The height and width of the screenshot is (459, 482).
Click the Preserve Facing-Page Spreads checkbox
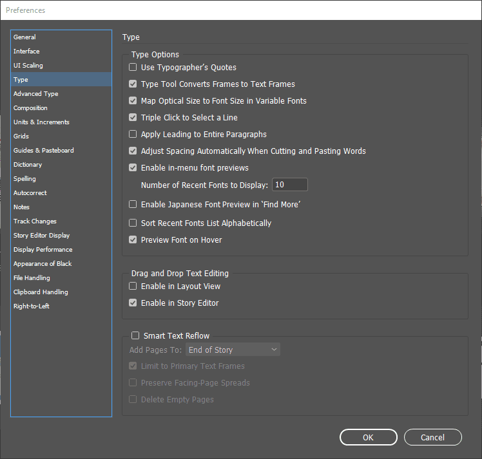point(133,382)
